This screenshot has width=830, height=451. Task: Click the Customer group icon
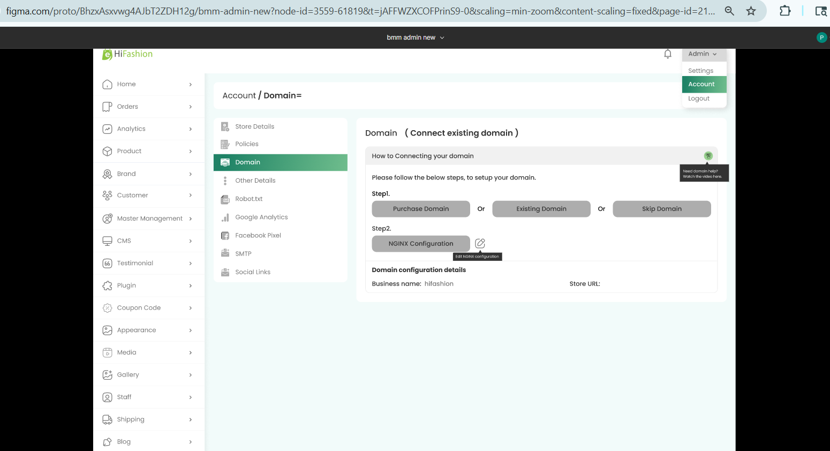(107, 196)
